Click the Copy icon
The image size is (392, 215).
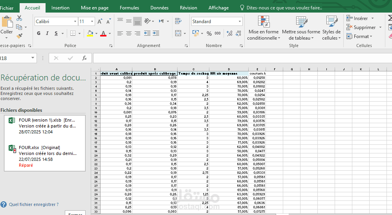point(19,27)
